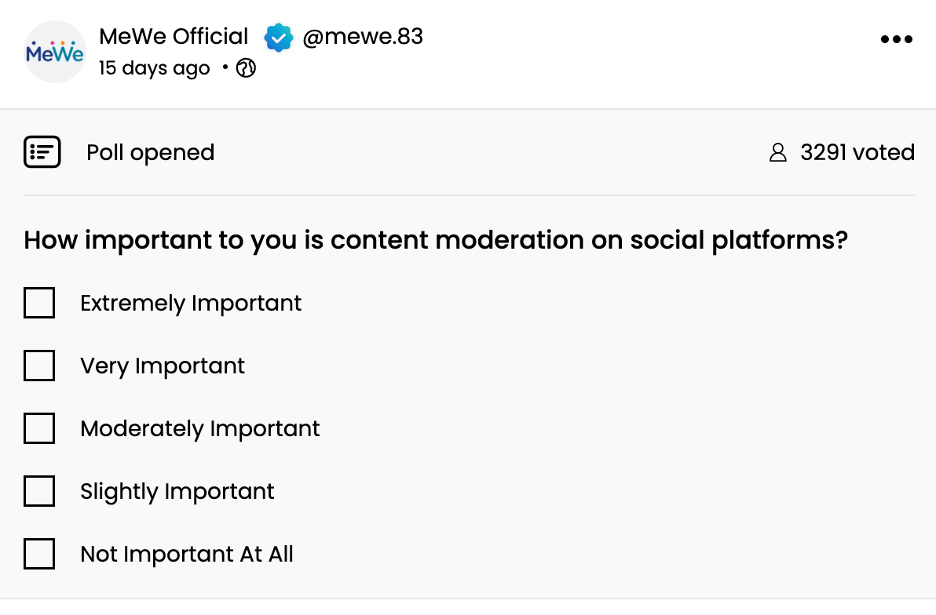The width and height of the screenshot is (936, 615).
Task: Click the globe public visibility icon
Action: pos(246,68)
